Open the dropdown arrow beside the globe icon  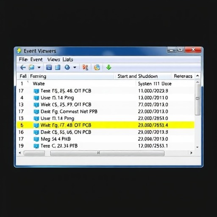click(75, 67)
